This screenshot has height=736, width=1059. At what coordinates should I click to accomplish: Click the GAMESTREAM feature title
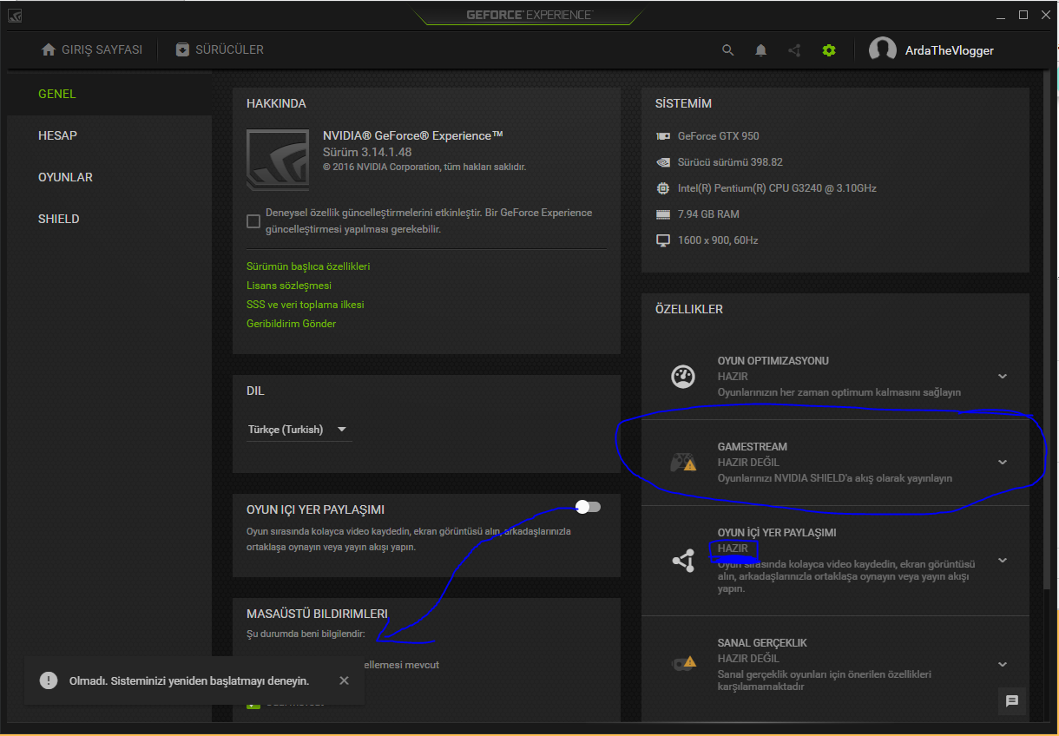(x=753, y=447)
